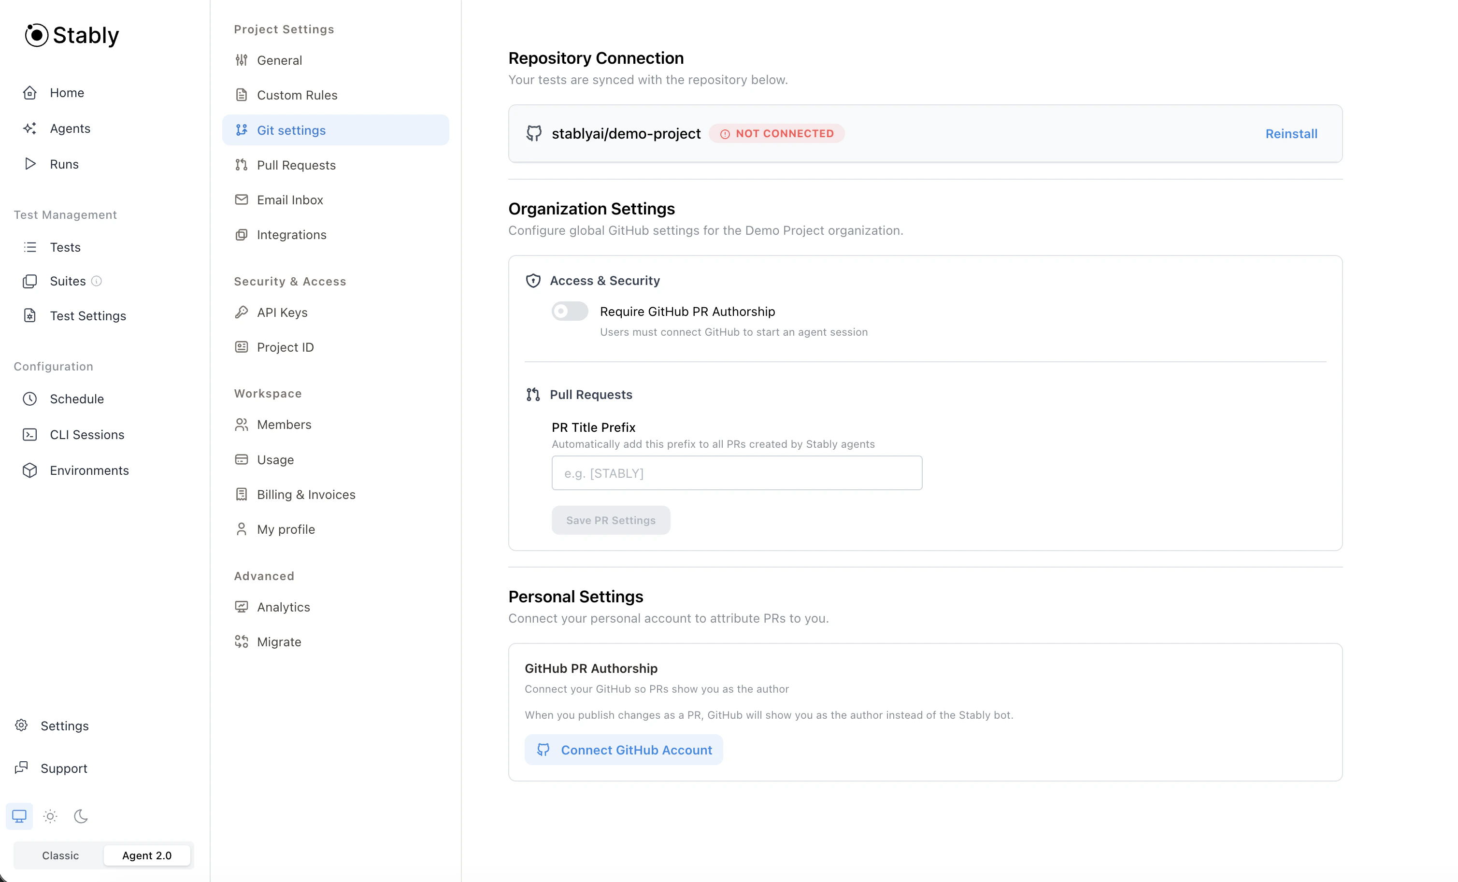Screen dimensions: 1458x882
Task: Select CLI Sessions in the sidebar
Action: pyautogui.click(x=86, y=434)
